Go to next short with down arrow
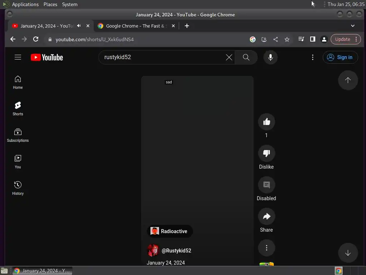 348,253
